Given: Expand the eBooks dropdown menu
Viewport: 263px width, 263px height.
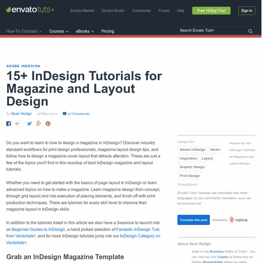Looking at the screenshot, I should click(85, 32).
